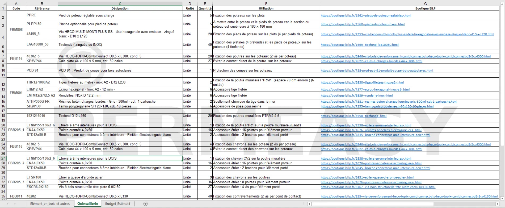This screenshot has width=505, height=208.
Task: Open the pointes-annelees link in row 21
Action: 371,130
